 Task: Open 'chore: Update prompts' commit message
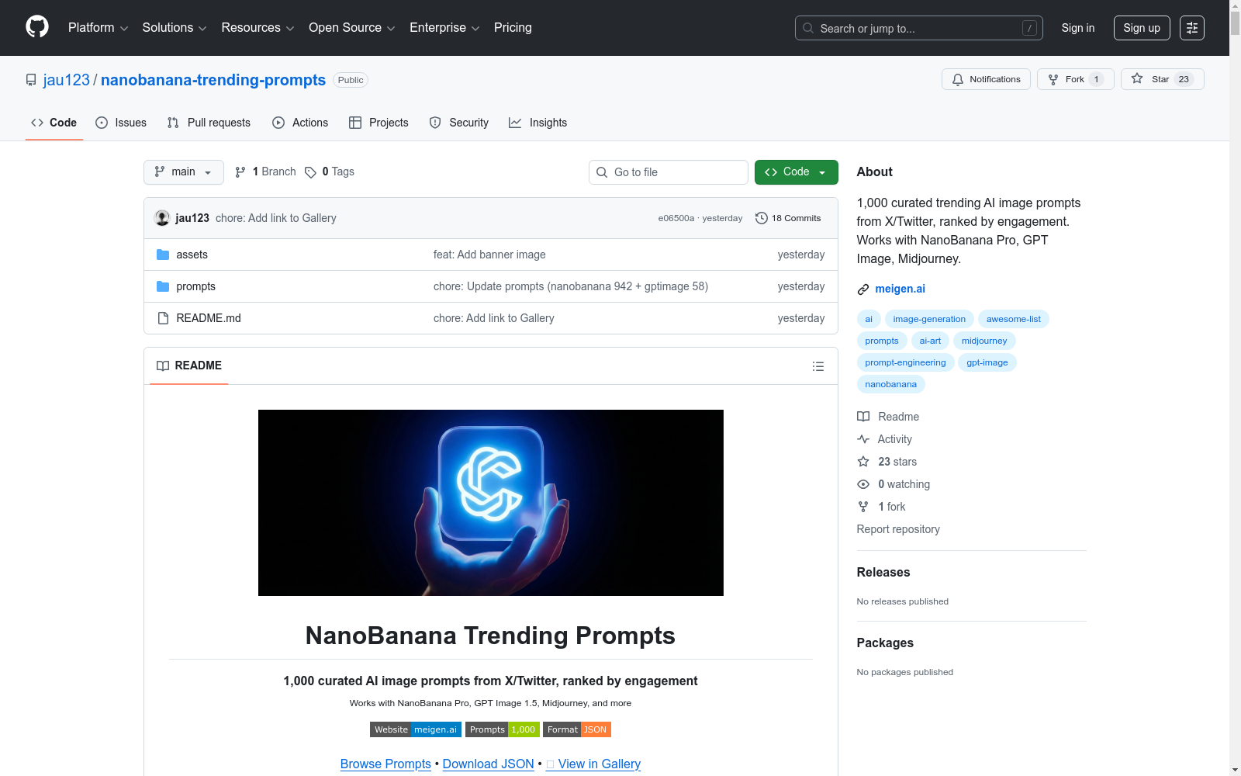tap(571, 286)
